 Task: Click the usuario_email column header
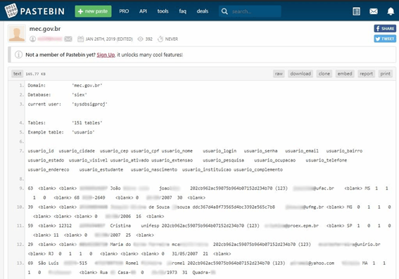[302, 151]
